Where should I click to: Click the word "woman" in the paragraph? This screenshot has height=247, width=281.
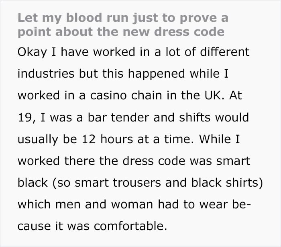point(132,204)
